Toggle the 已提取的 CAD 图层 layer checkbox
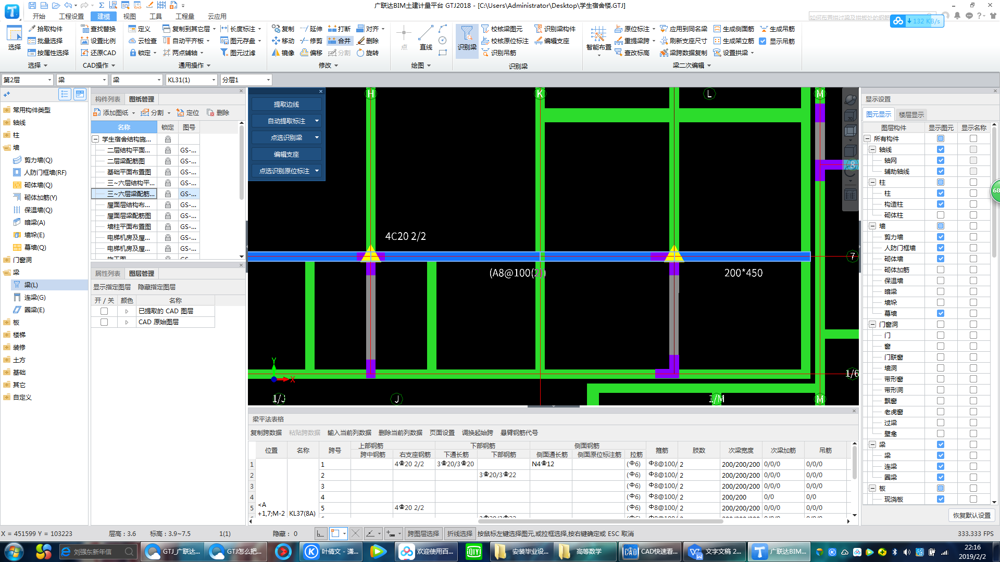 tap(104, 311)
